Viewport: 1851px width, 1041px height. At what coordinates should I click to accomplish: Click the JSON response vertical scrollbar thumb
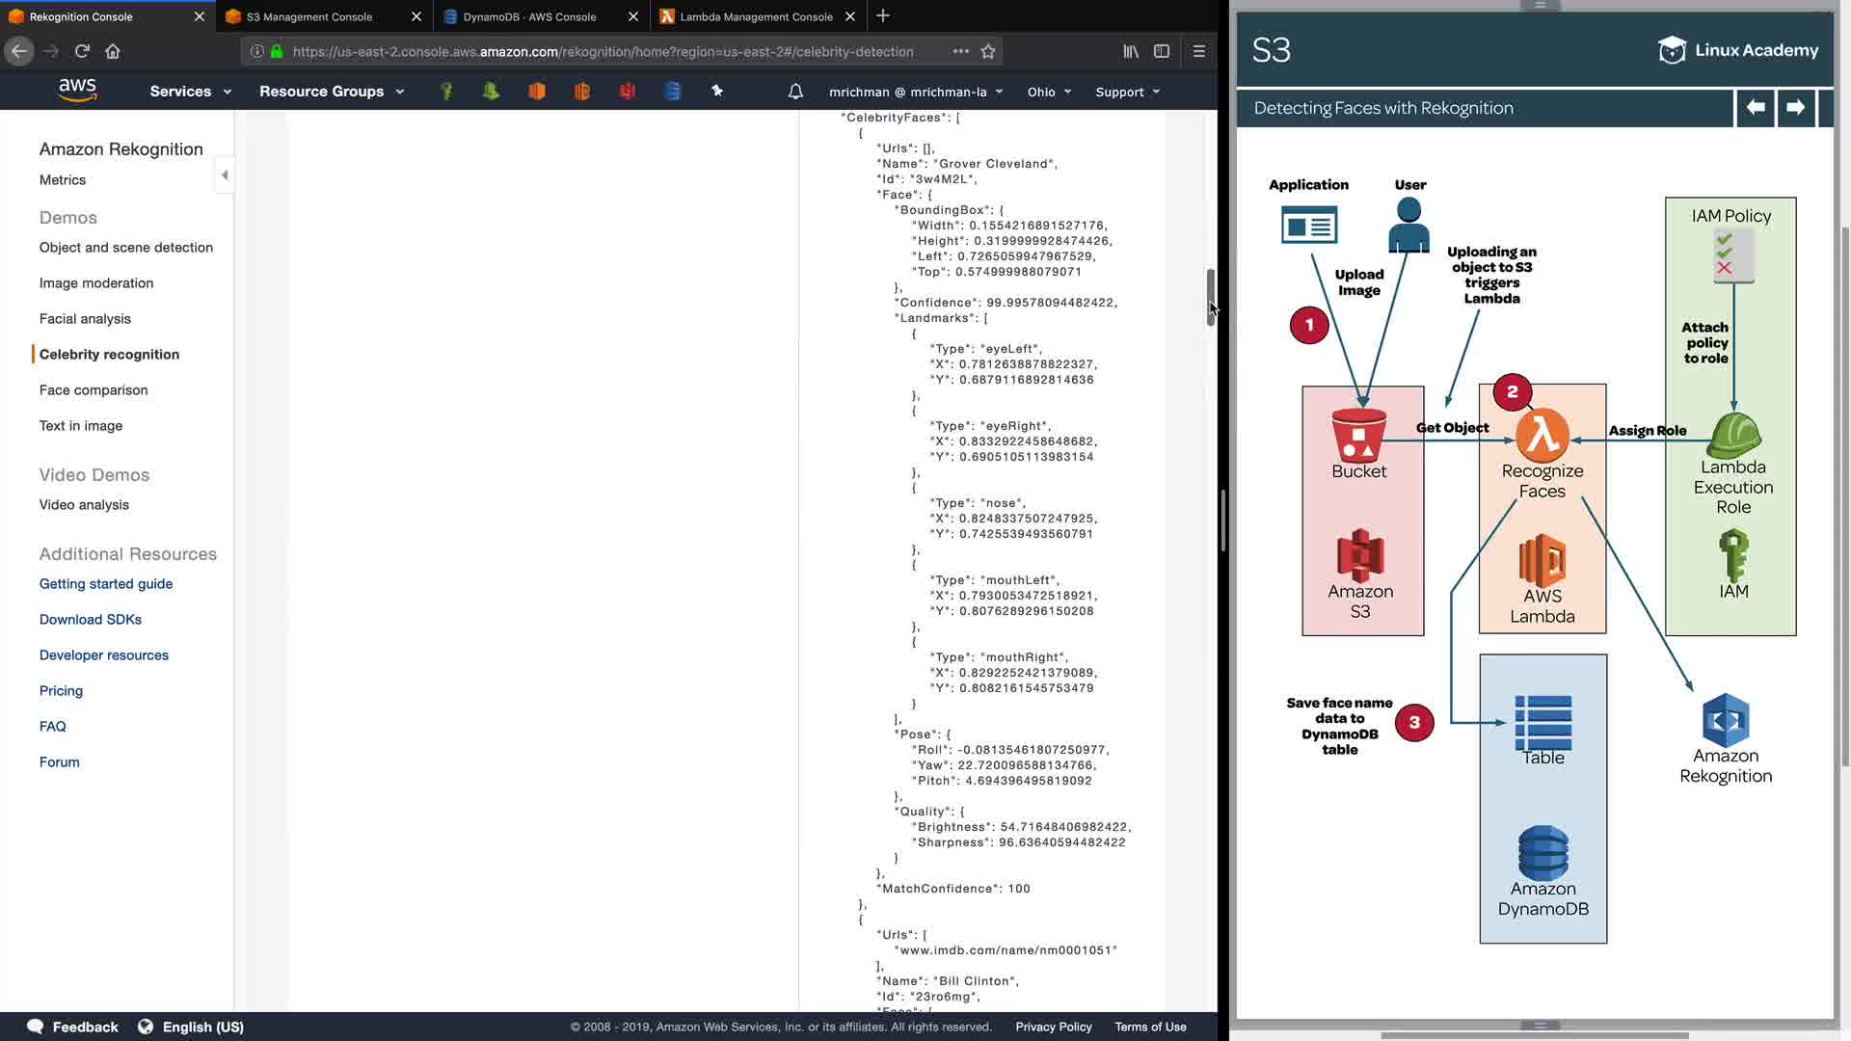pyautogui.click(x=1210, y=297)
